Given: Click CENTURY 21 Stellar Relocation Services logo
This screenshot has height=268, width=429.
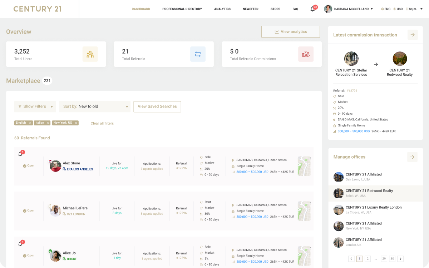Looking at the screenshot, I should [351, 59].
